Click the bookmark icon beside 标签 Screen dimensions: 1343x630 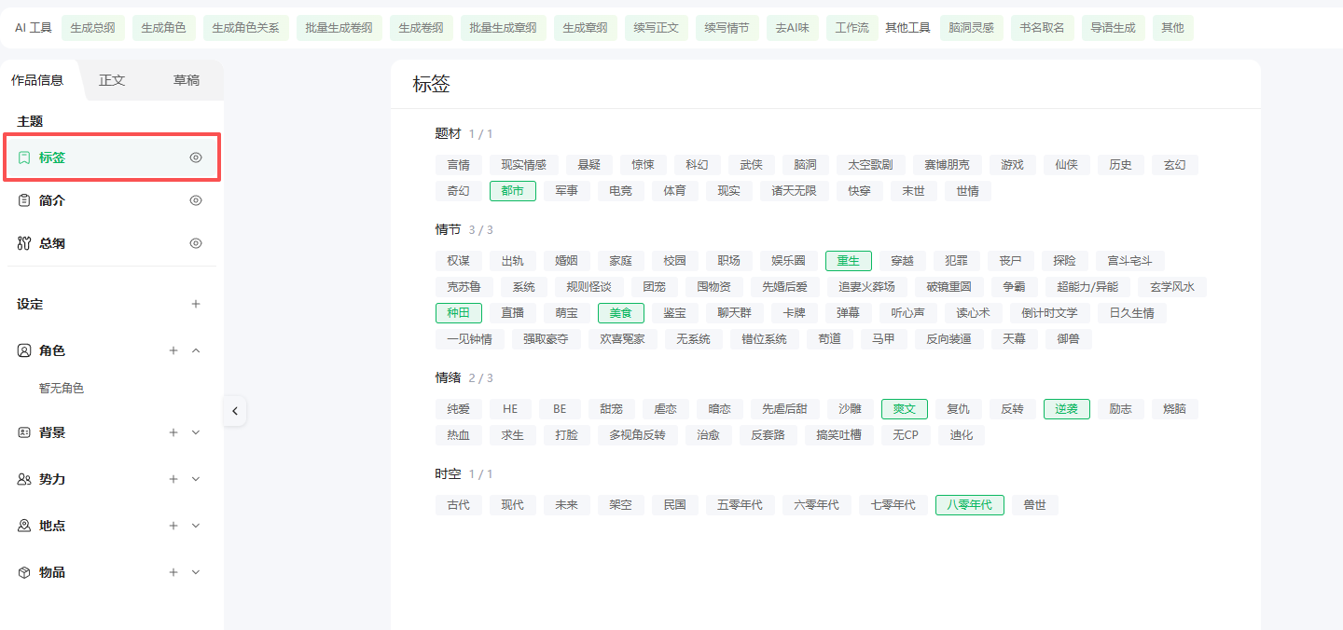coord(24,157)
